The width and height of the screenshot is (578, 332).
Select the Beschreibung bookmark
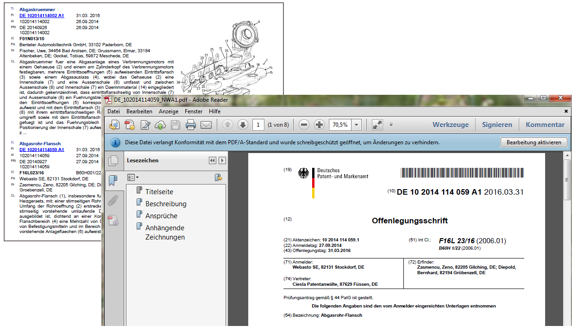pos(166,204)
